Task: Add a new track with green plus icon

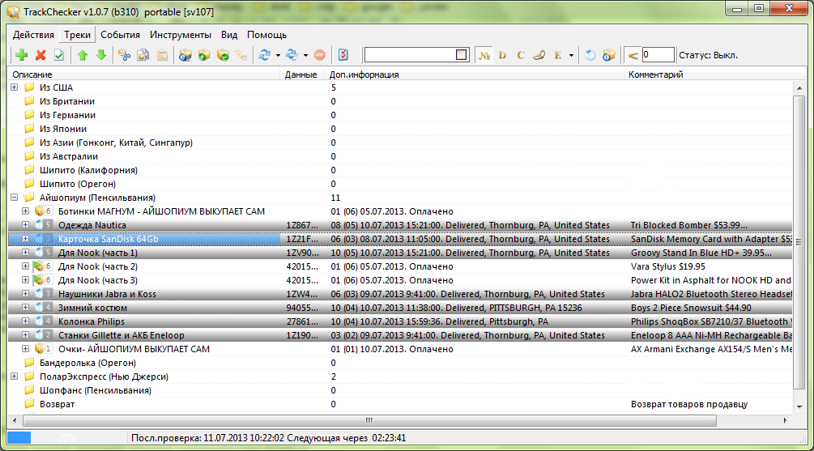Action: coord(22,55)
